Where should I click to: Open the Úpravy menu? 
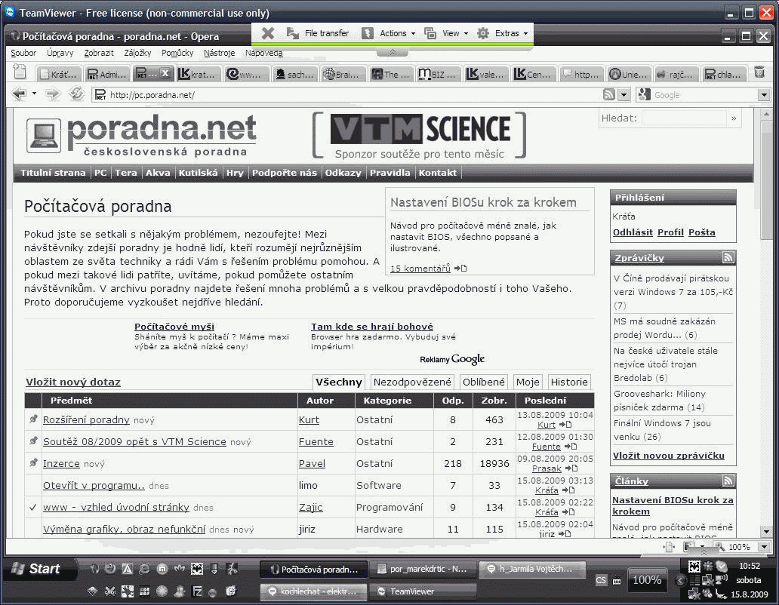tap(60, 53)
